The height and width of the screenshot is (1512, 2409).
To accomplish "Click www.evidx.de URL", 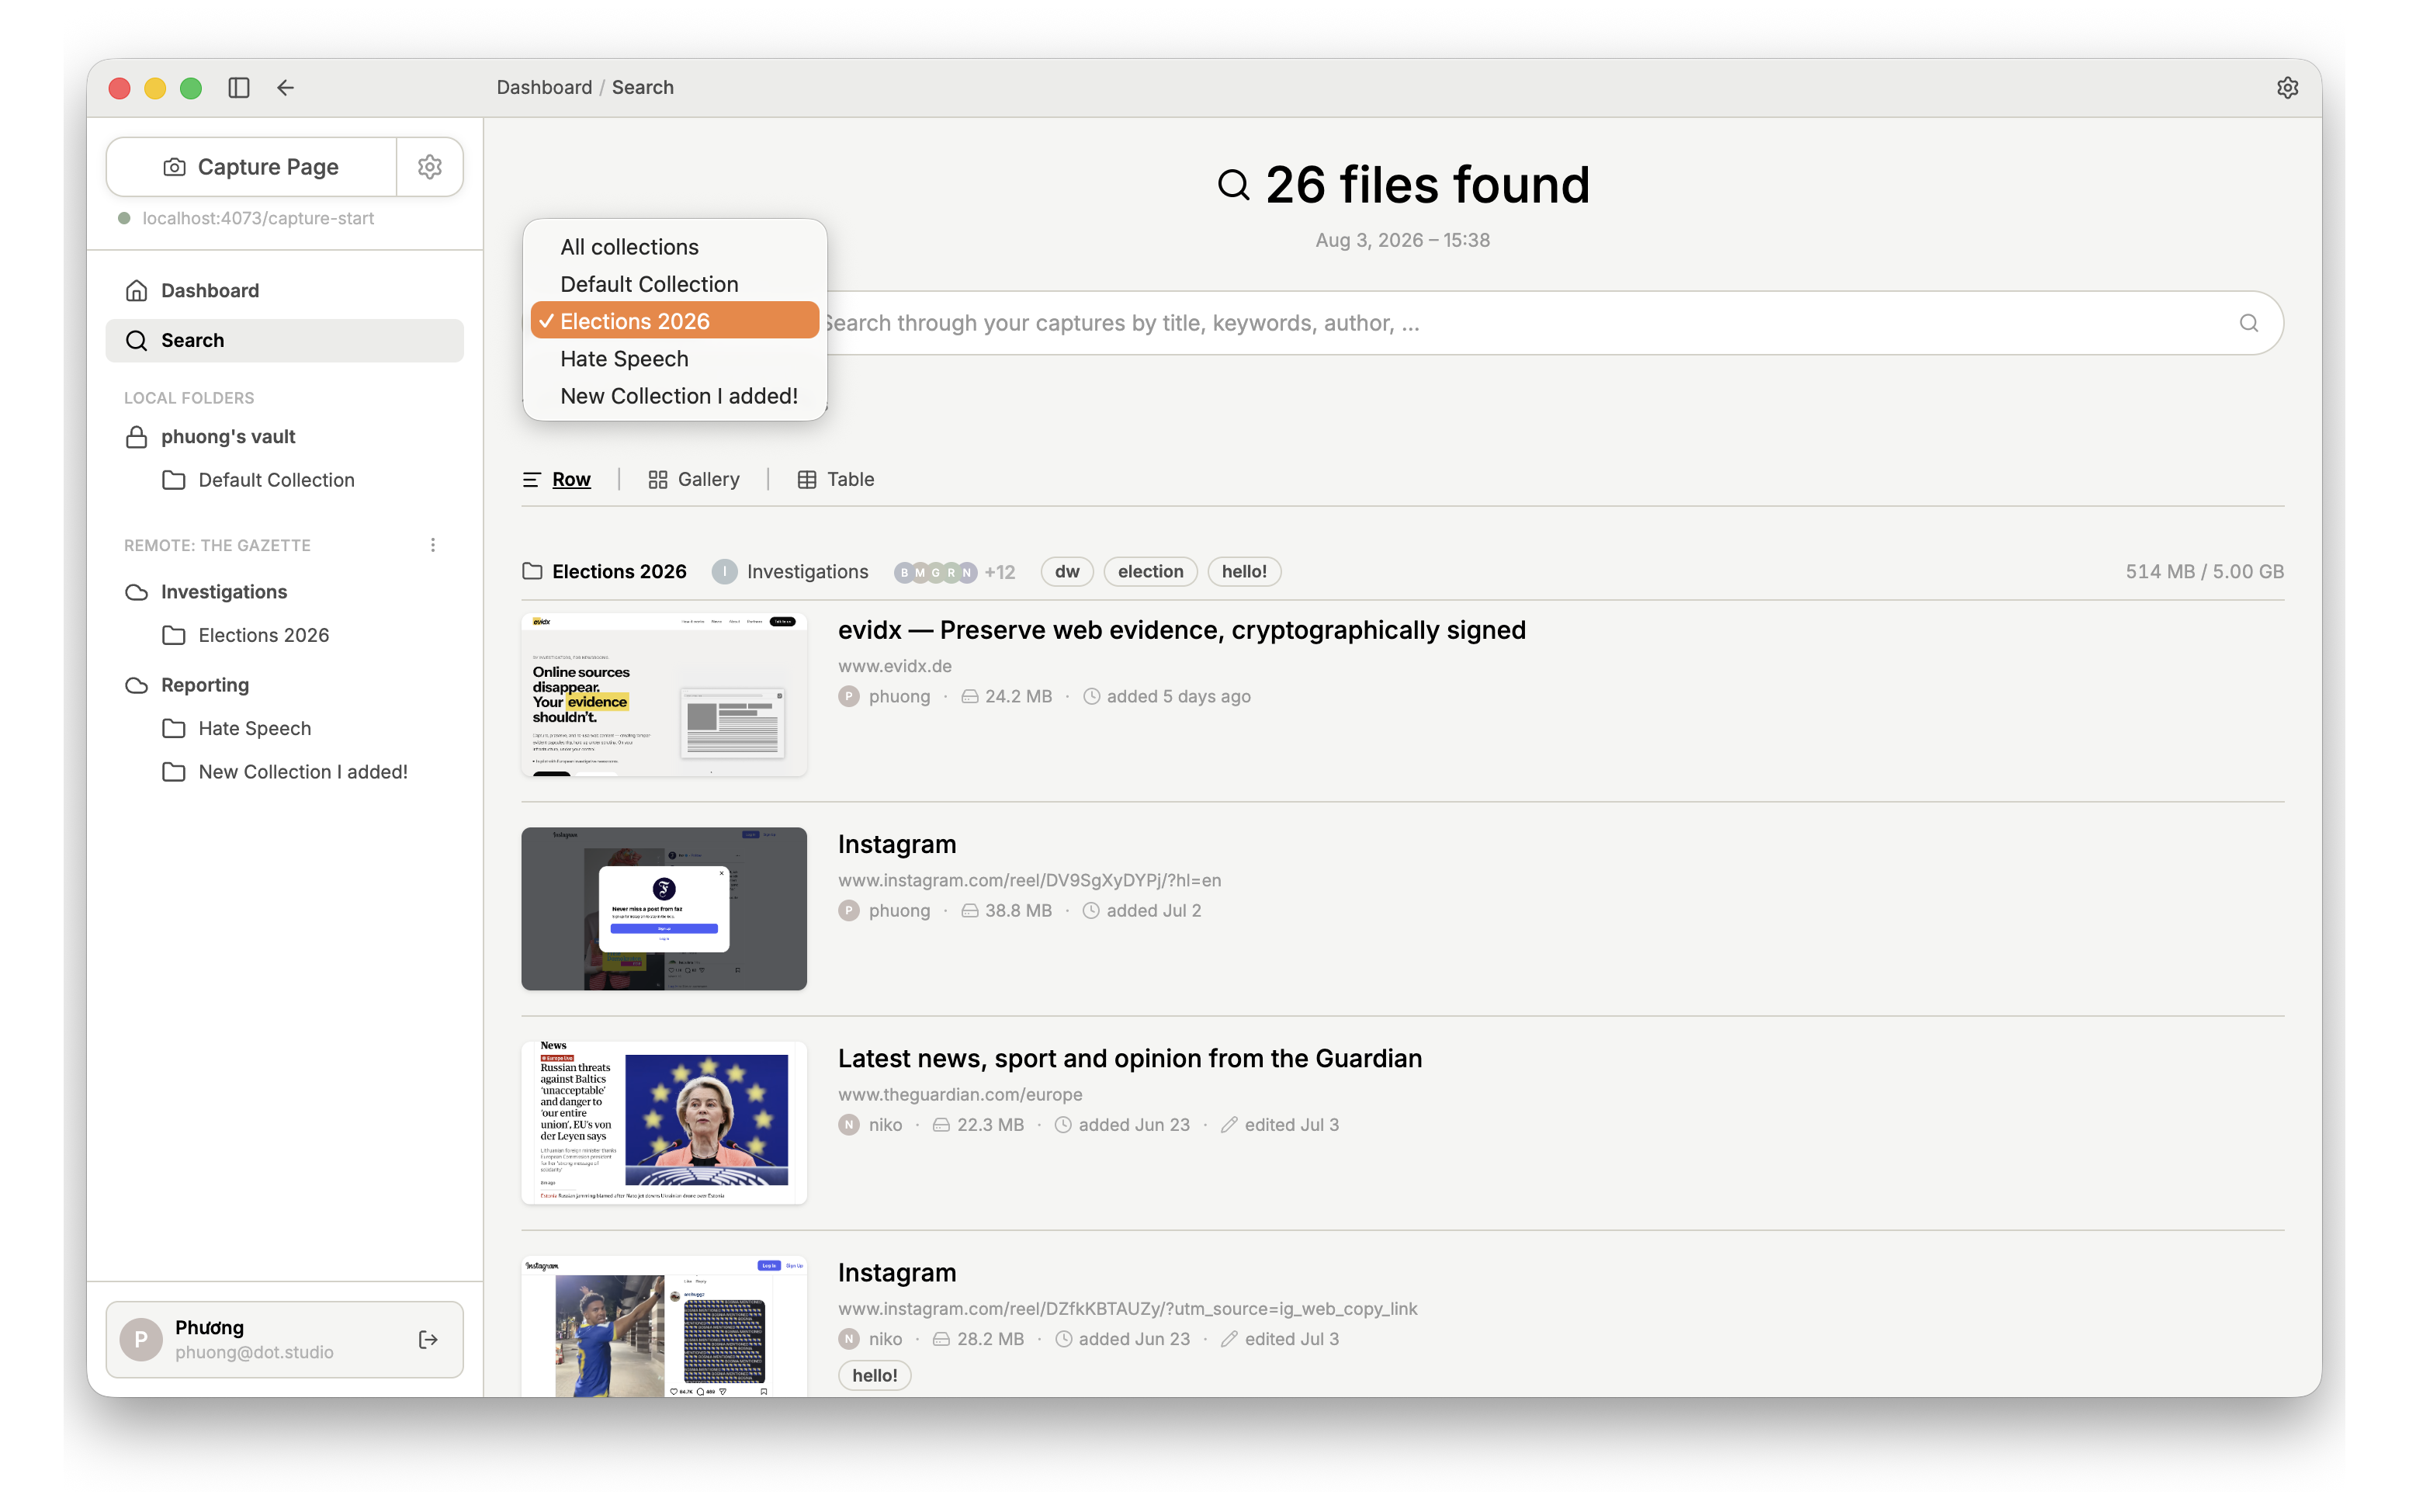I will coord(895,666).
